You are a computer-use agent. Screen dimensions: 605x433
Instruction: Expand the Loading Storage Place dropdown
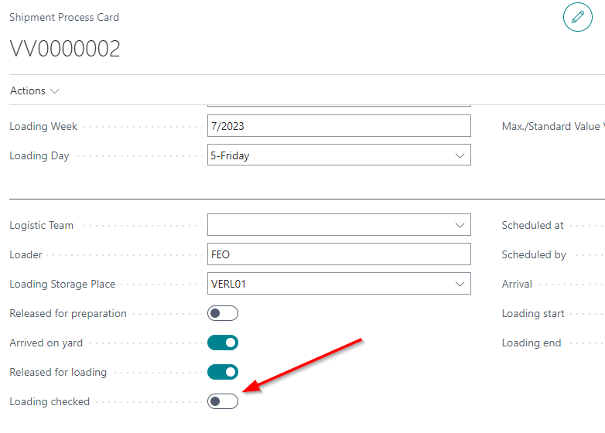coord(460,284)
